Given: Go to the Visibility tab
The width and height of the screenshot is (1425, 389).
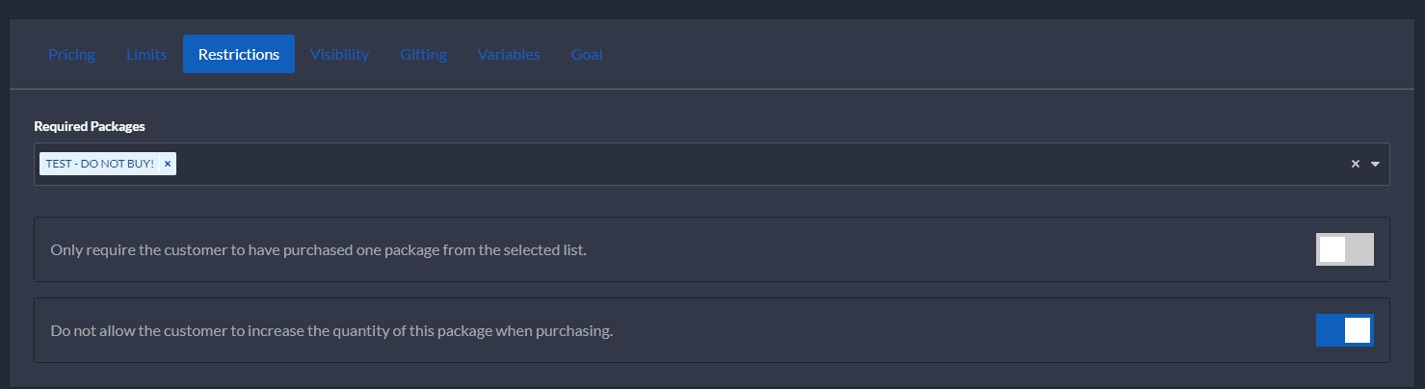Looking at the screenshot, I should 339,54.
